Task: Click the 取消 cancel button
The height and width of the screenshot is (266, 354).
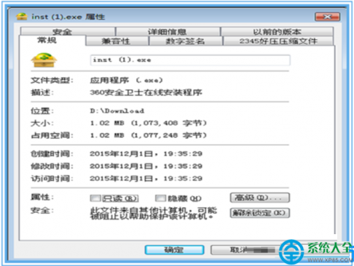Action: pyautogui.click(x=243, y=250)
